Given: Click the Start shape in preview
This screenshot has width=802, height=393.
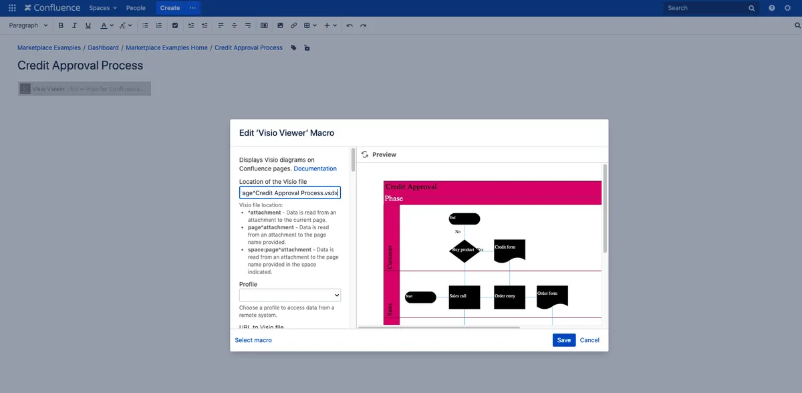Looking at the screenshot, I should pos(420,297).
